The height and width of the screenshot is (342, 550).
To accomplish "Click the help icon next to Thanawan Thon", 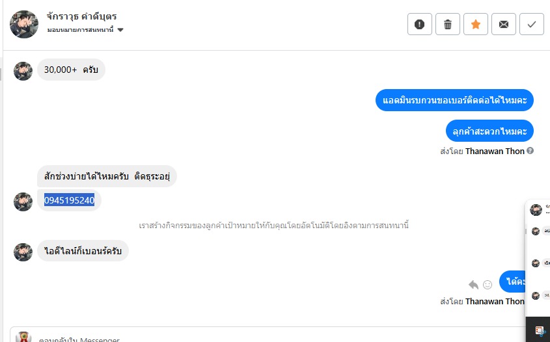I will pos(530,151).
